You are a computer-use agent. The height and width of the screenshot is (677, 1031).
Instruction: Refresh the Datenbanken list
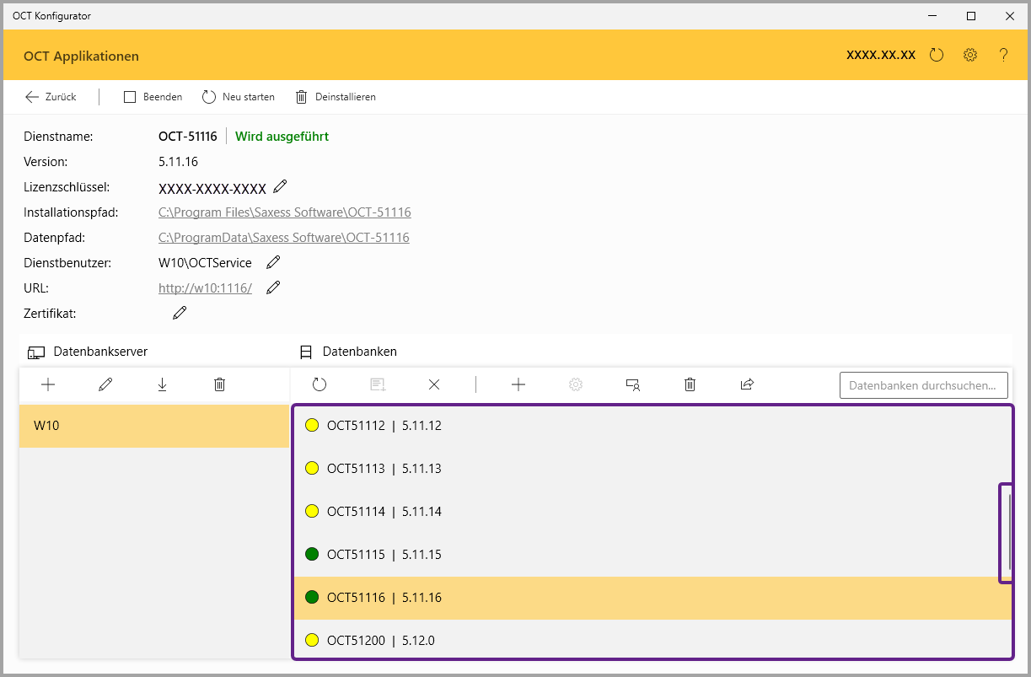[x=320, y=384]
